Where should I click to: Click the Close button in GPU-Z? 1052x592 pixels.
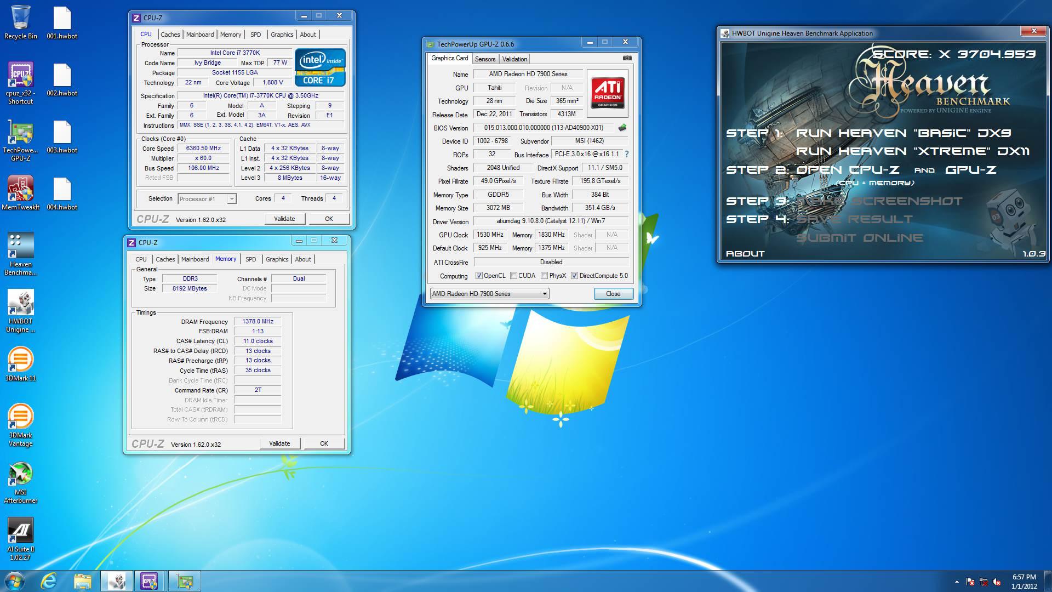(x=613, y=294)
